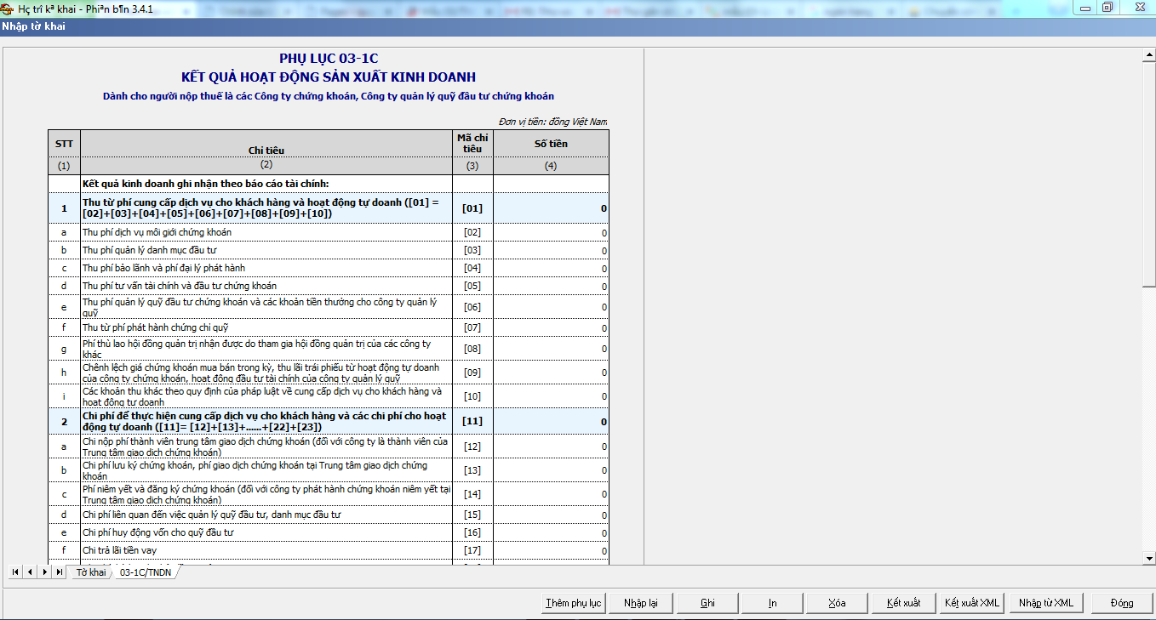Go to the first sheet tab arrow
1156x620 pixels.
click(15, 572)
